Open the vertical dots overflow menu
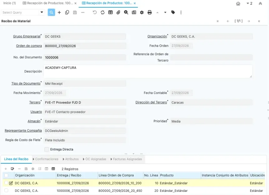The width and height of the screenshot is (269, 195). tap(181, 12)
